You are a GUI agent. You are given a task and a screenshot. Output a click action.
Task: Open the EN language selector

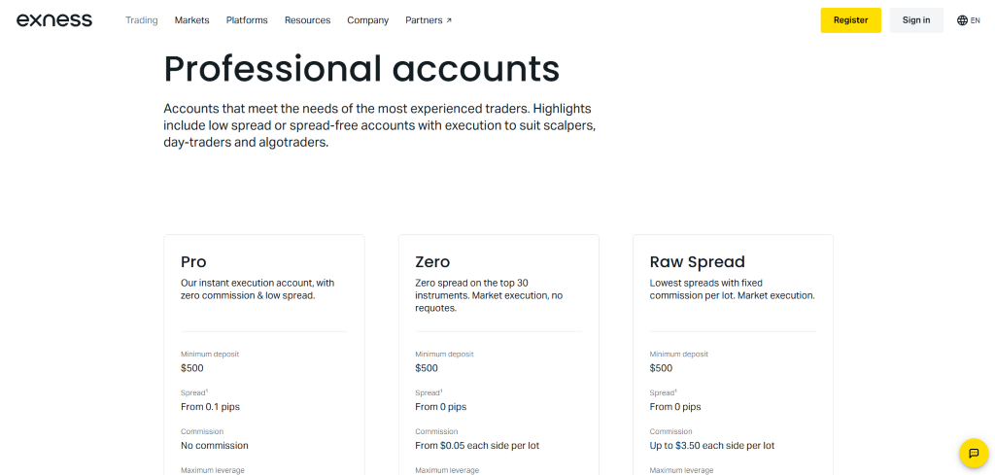[x=975, y=20]
